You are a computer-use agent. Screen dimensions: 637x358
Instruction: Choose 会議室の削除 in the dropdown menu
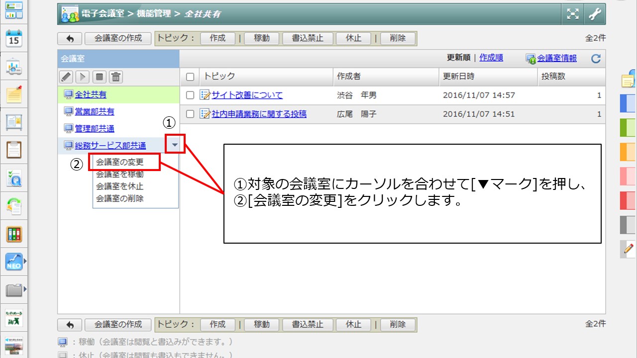pos(119,198)
